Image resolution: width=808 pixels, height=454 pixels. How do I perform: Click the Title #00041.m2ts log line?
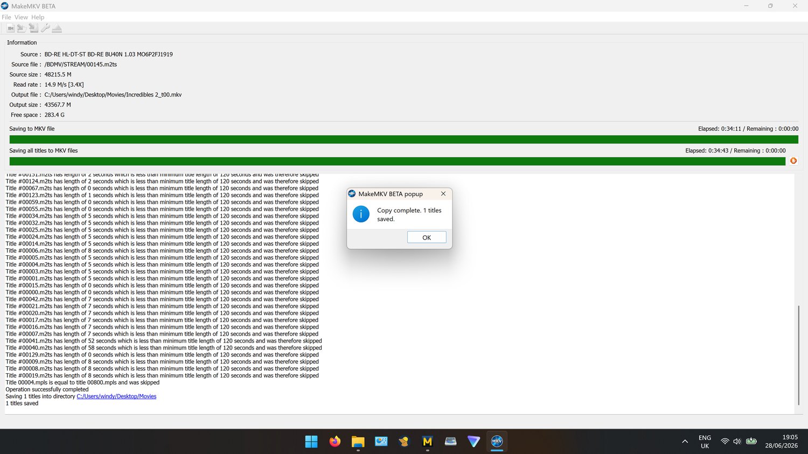[164, 341]
